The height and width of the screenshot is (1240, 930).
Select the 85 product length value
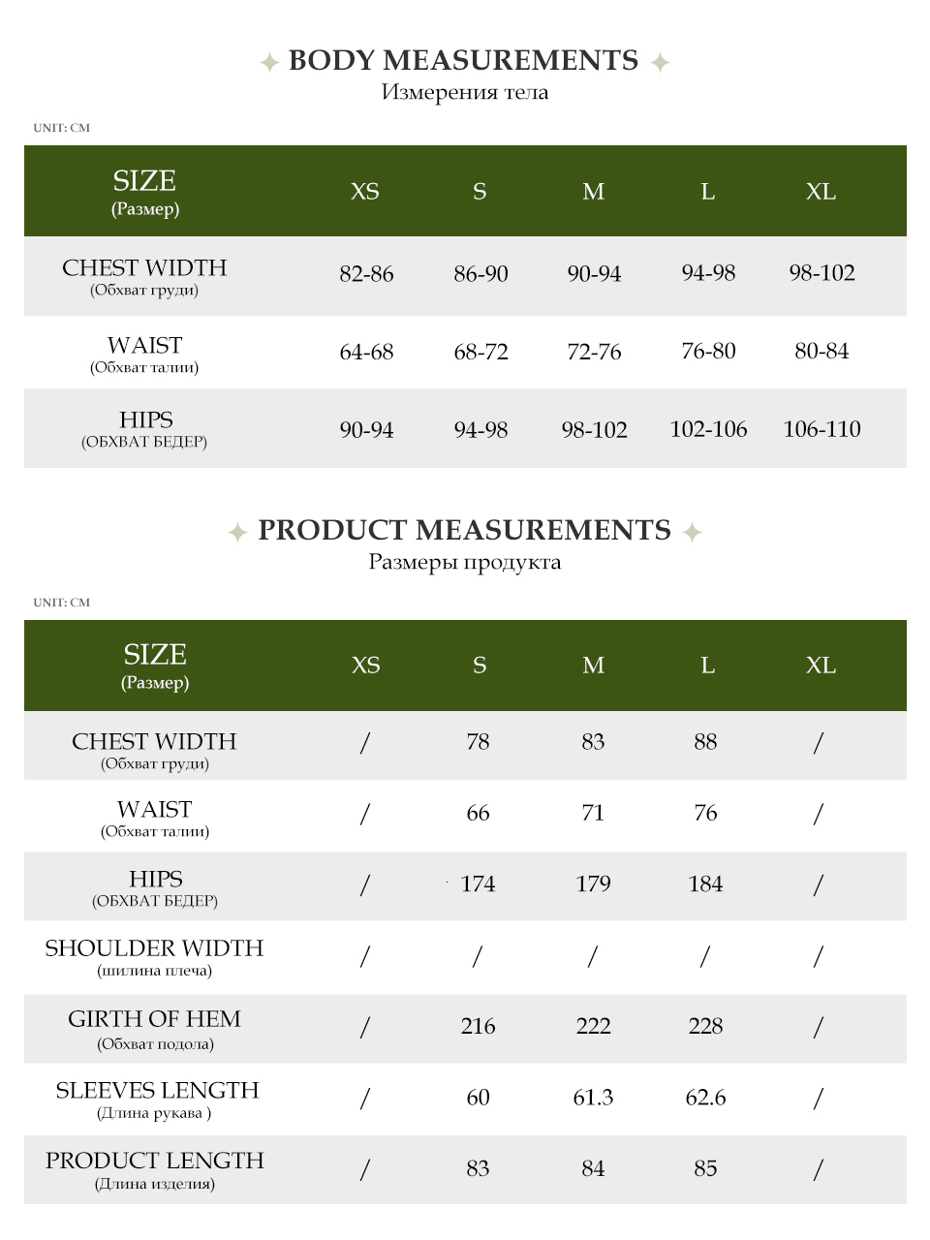point(705,1169)
